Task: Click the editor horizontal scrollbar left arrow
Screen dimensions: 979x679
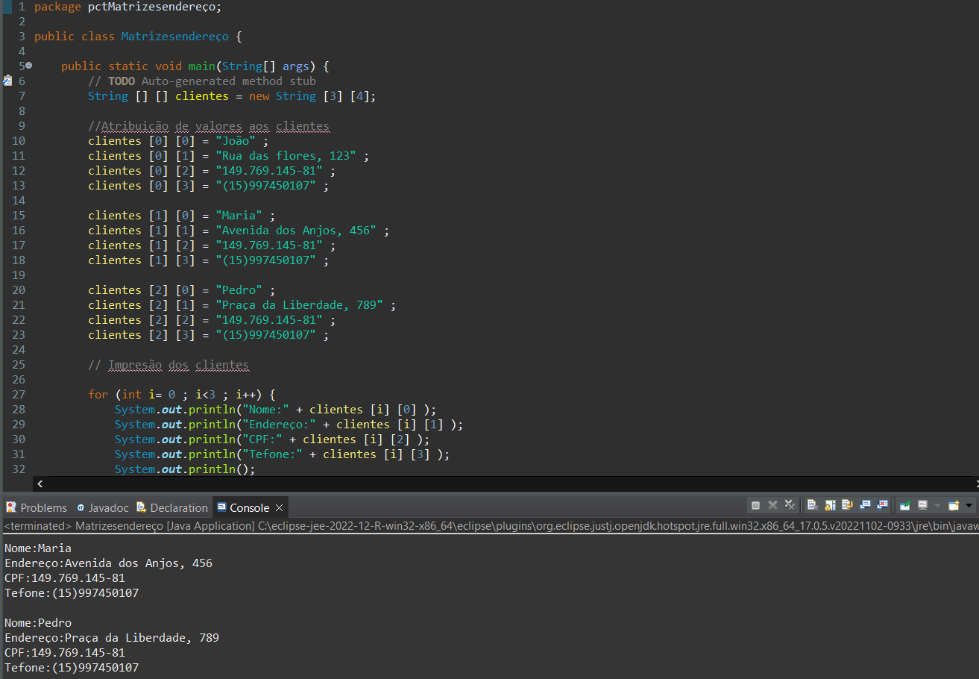Action: click(40, 484)
